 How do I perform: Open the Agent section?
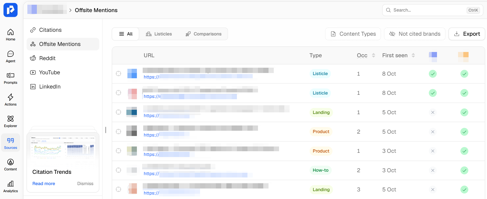click(11, 56)
